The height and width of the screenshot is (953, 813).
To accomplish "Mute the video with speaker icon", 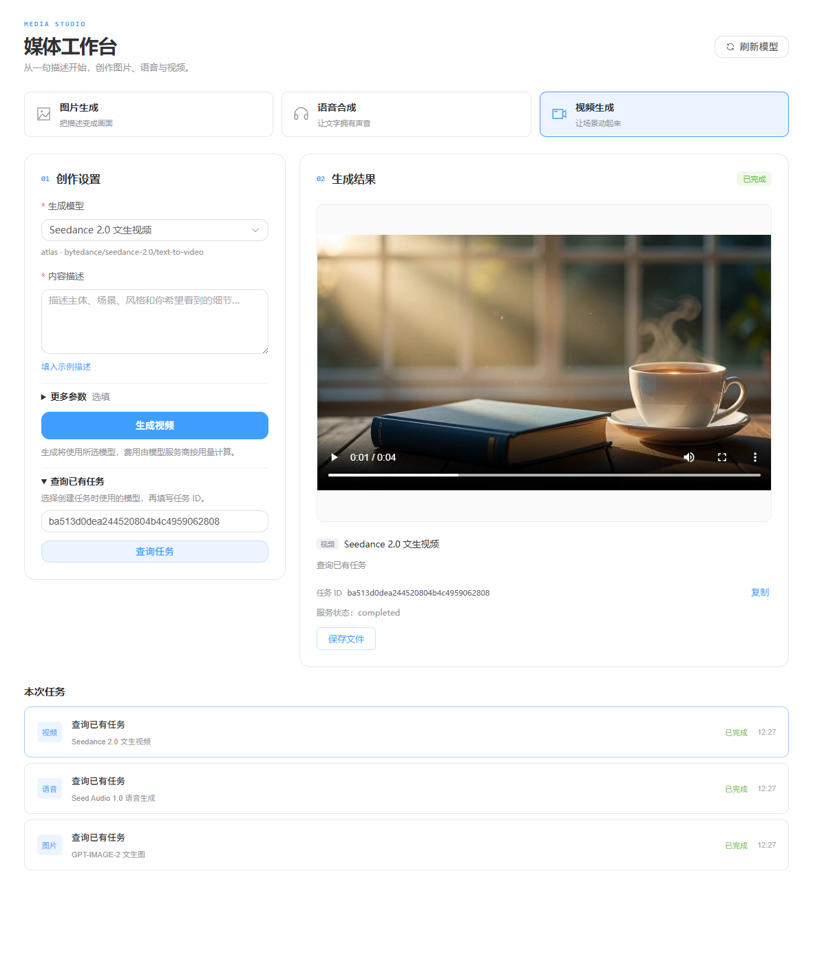I will [689, 457].
